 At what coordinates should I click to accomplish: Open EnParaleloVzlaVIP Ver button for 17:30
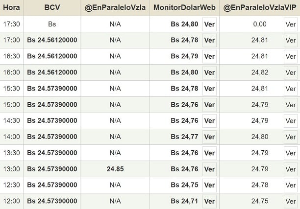(291, 24)
